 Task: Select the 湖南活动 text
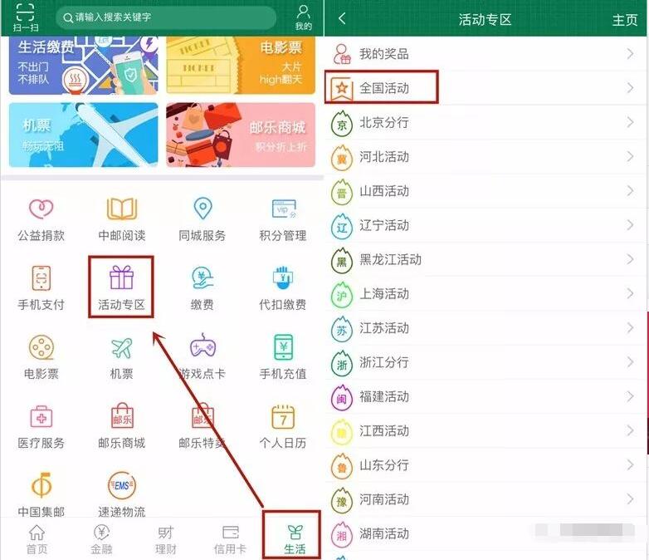pyautogui.click(x=384, y=533)
